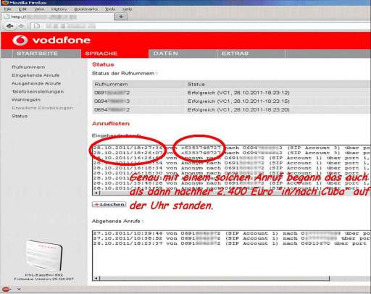Click the outgoing call entry 27.10.2011/10:38:52
This screenshot has width=371, height=294.
click(x=231, y=238)
